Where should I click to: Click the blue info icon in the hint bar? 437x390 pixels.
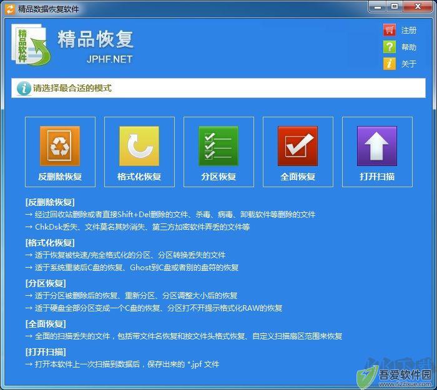coord(24,89)
